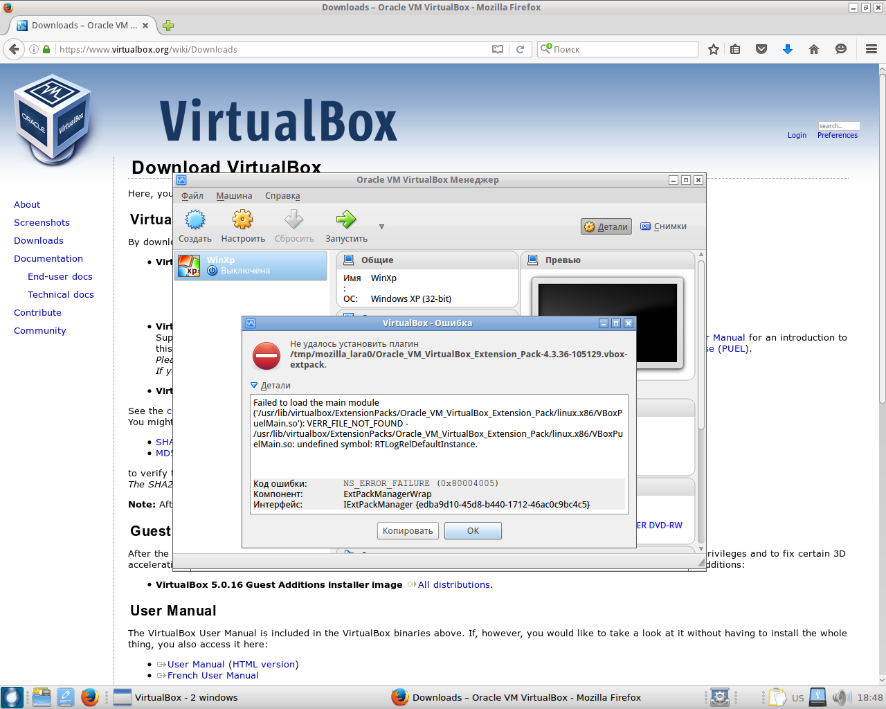Switch to the Снимки view

664,226
